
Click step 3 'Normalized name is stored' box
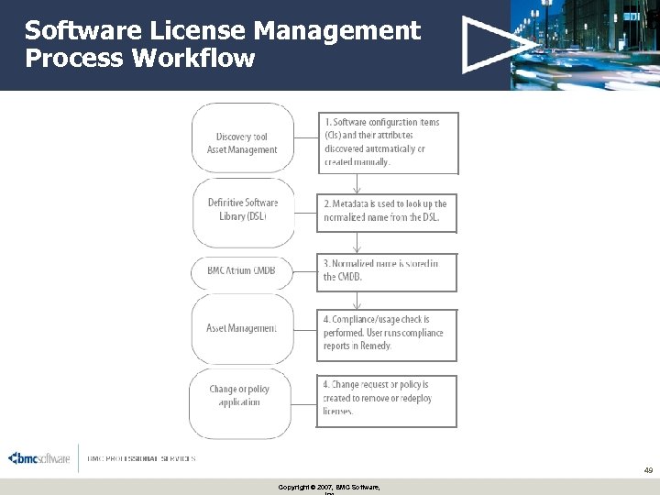[387, 272]
